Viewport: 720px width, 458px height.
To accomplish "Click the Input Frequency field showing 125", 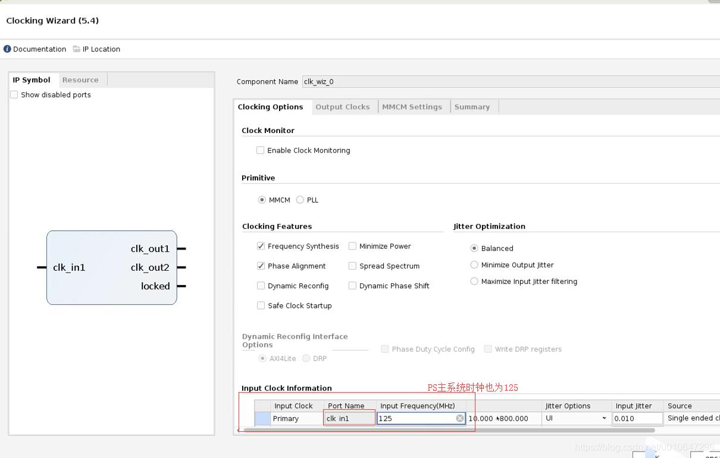I will 421,418.
